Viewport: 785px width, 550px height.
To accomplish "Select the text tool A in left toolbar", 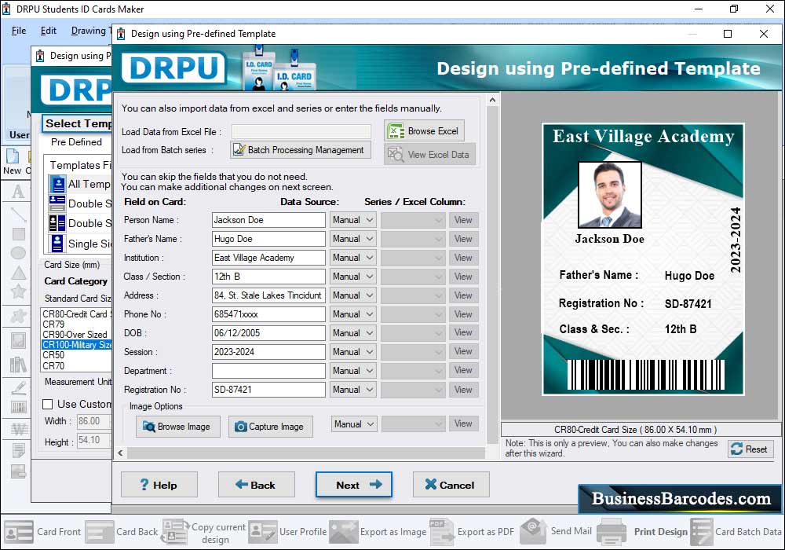I will [x=18, y=192].
